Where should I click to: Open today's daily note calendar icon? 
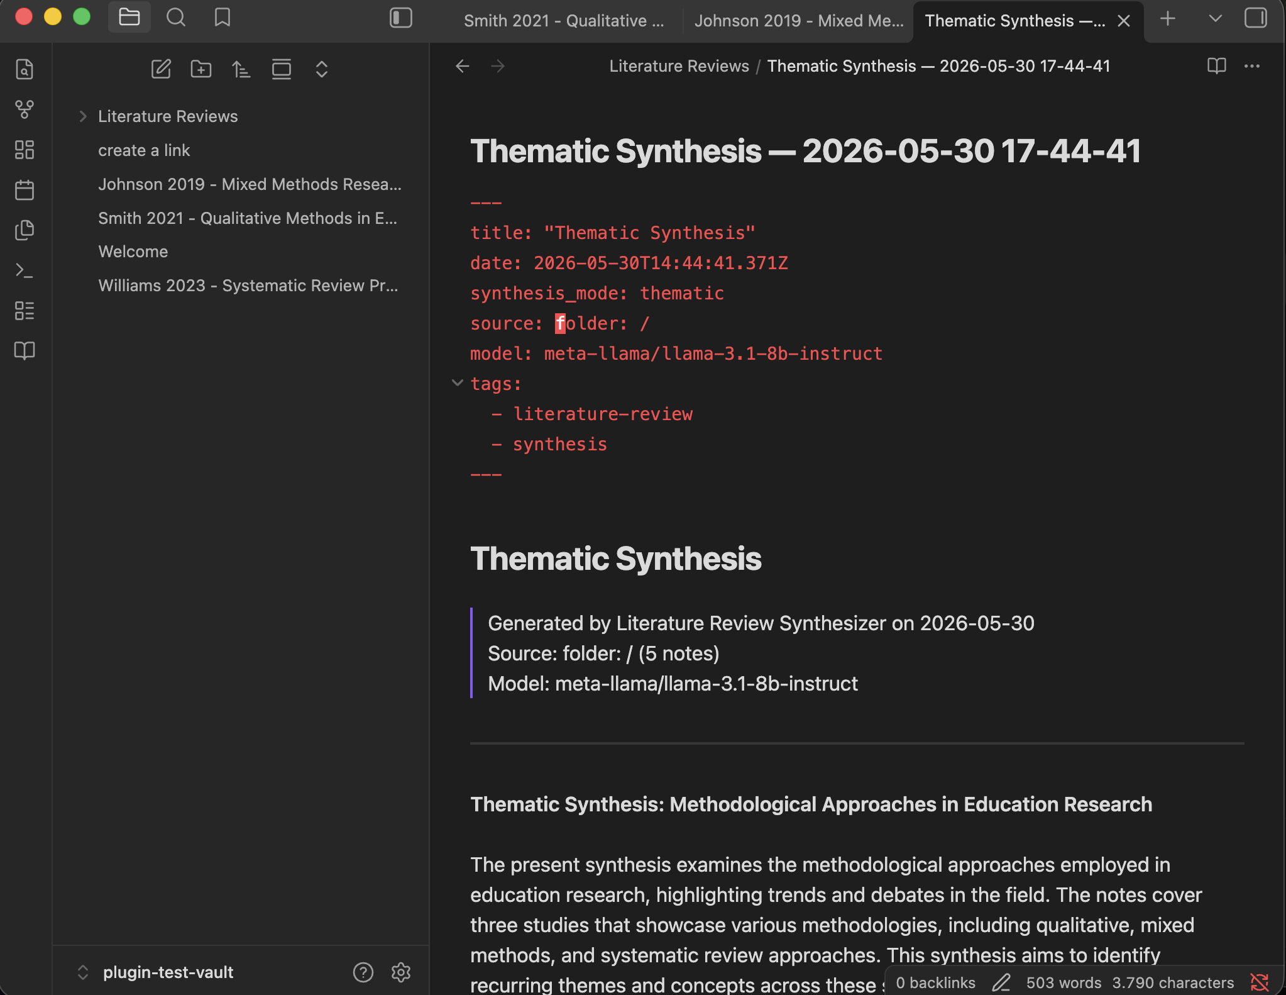tap(25, 190)
